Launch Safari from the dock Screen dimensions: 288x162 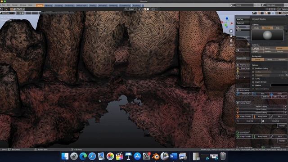click(x=92, y=157)
